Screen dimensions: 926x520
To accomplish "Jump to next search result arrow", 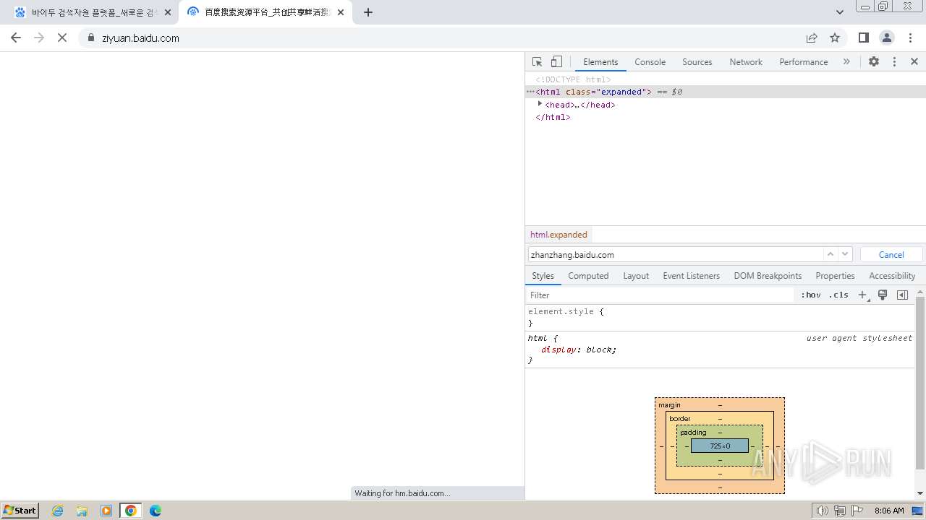I will pos(845,254).
